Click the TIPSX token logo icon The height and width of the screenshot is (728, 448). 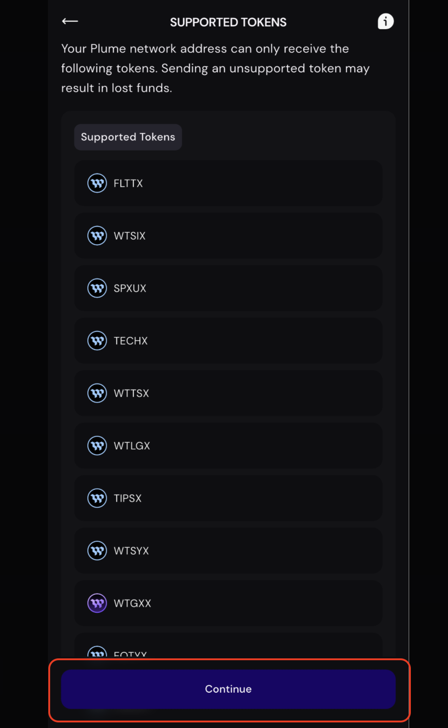point(97,498)
